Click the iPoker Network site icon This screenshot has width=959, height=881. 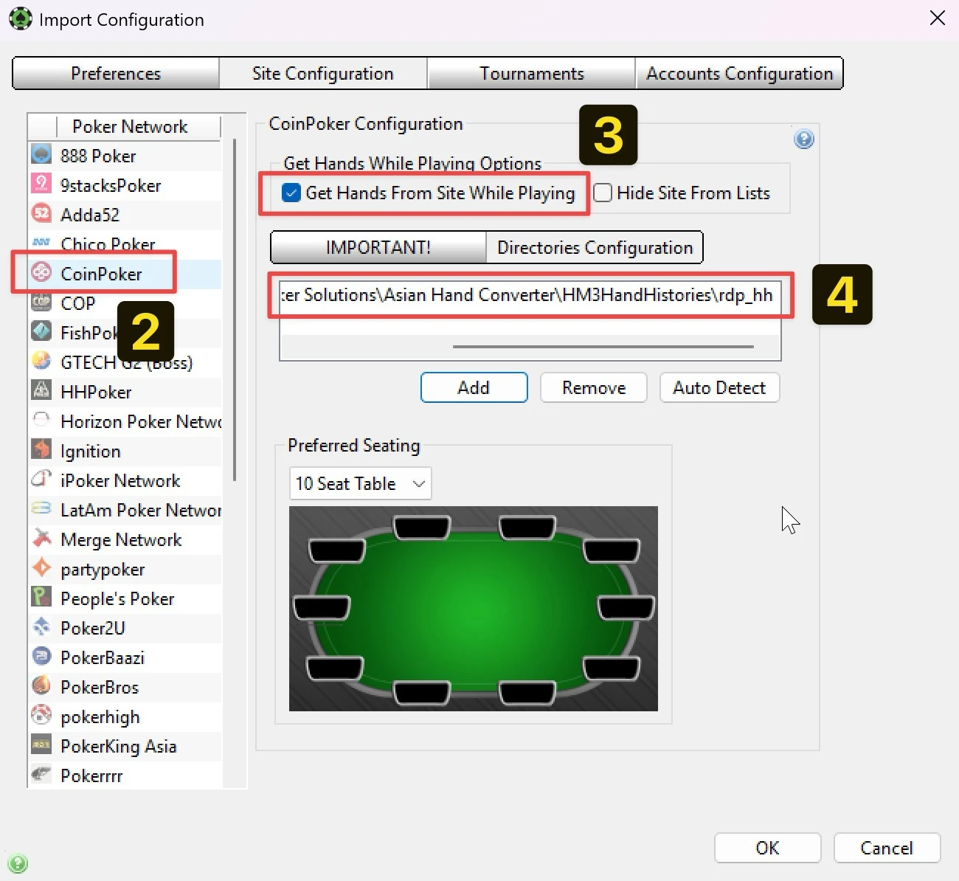41,480
